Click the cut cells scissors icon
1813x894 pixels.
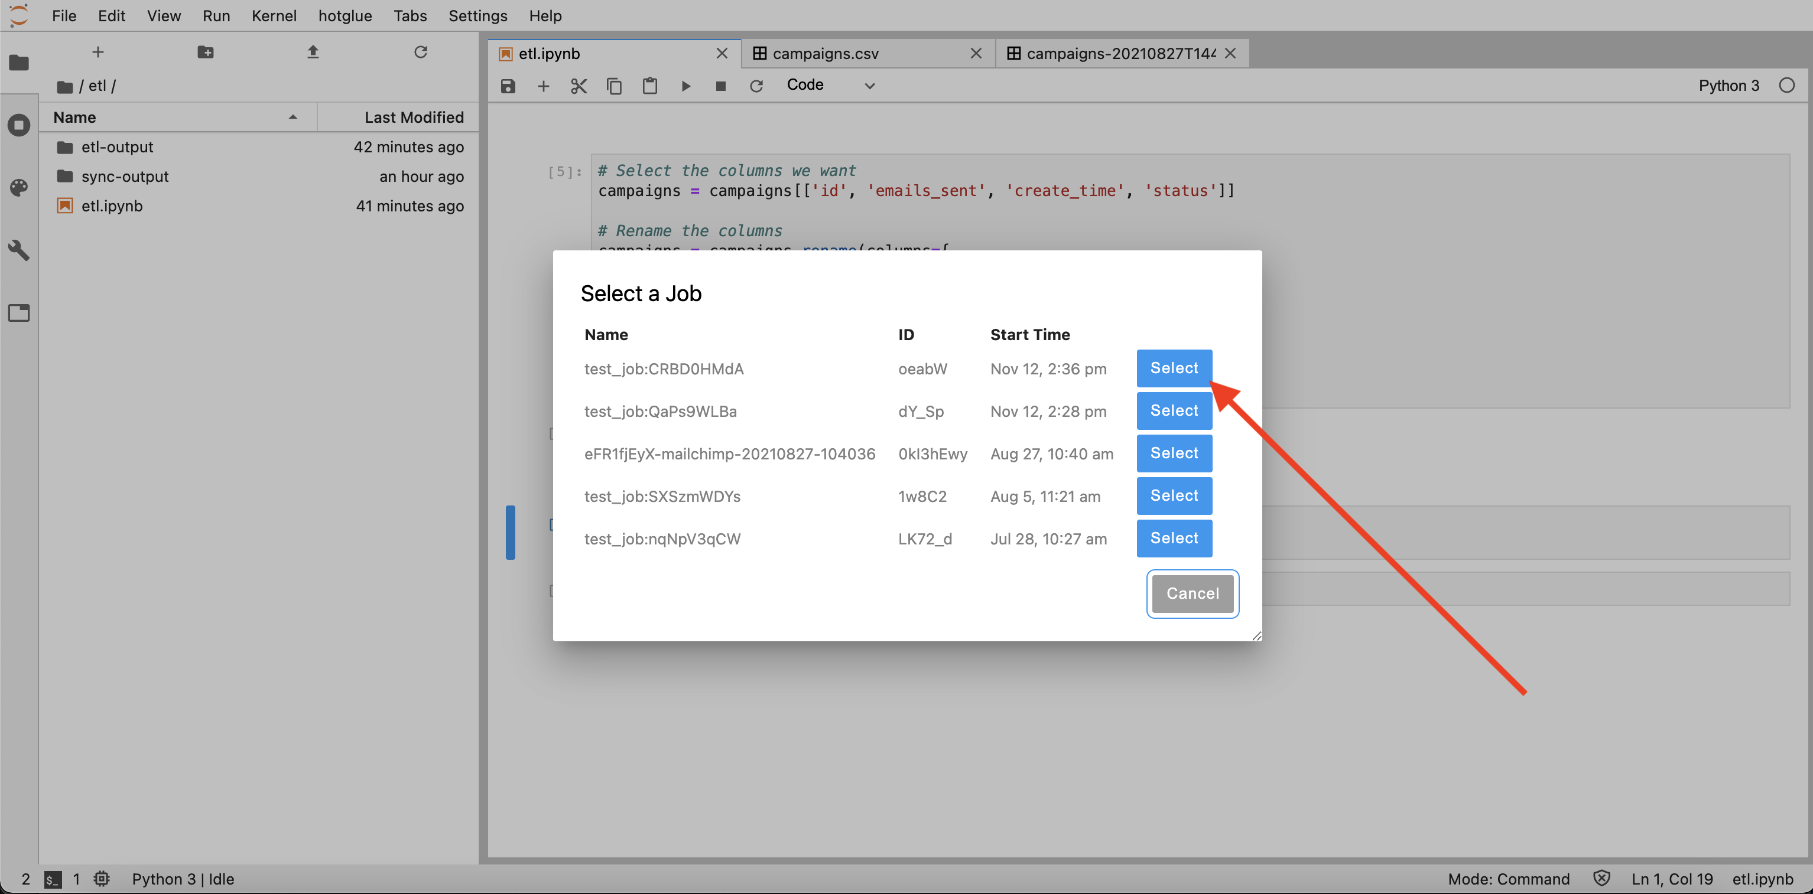click(579, 86)
